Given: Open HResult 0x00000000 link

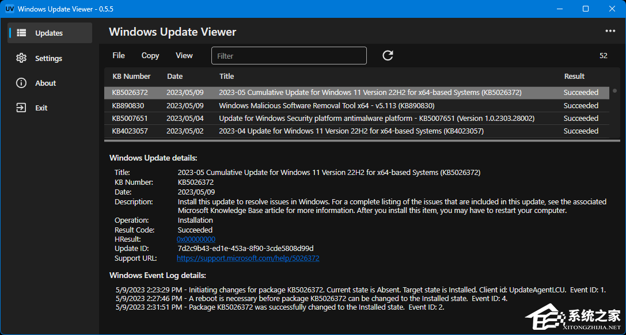Looking at the screenshot, I should point(196,239).
